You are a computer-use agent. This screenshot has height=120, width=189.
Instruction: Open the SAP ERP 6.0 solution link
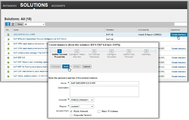[19, 58]
